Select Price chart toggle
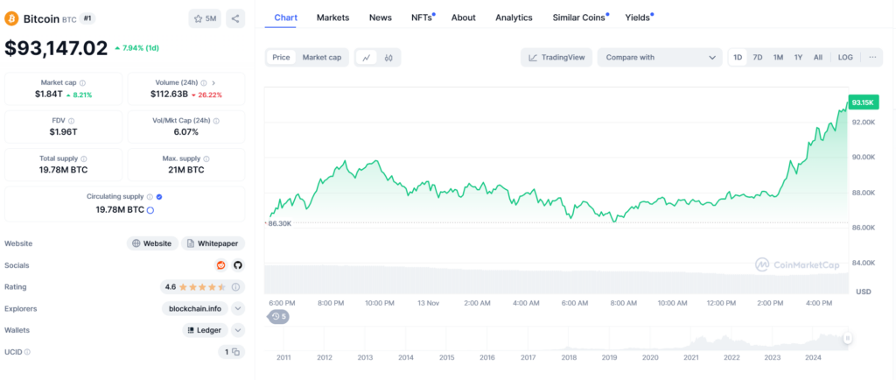The height and width of the screenshot is (380, 896). pos(281,57)
